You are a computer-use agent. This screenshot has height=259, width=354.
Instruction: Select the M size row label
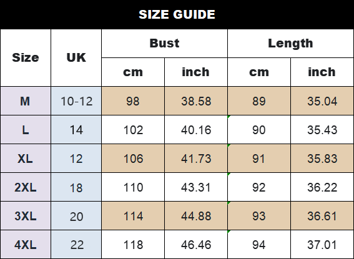[x=26, y=101]
